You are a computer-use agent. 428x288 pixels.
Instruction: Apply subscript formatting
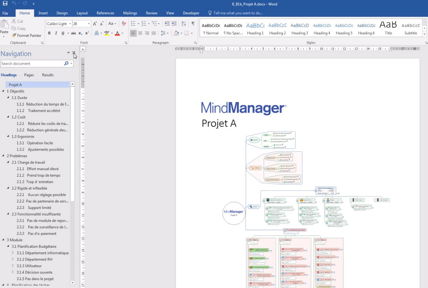(x=80, y=33)
